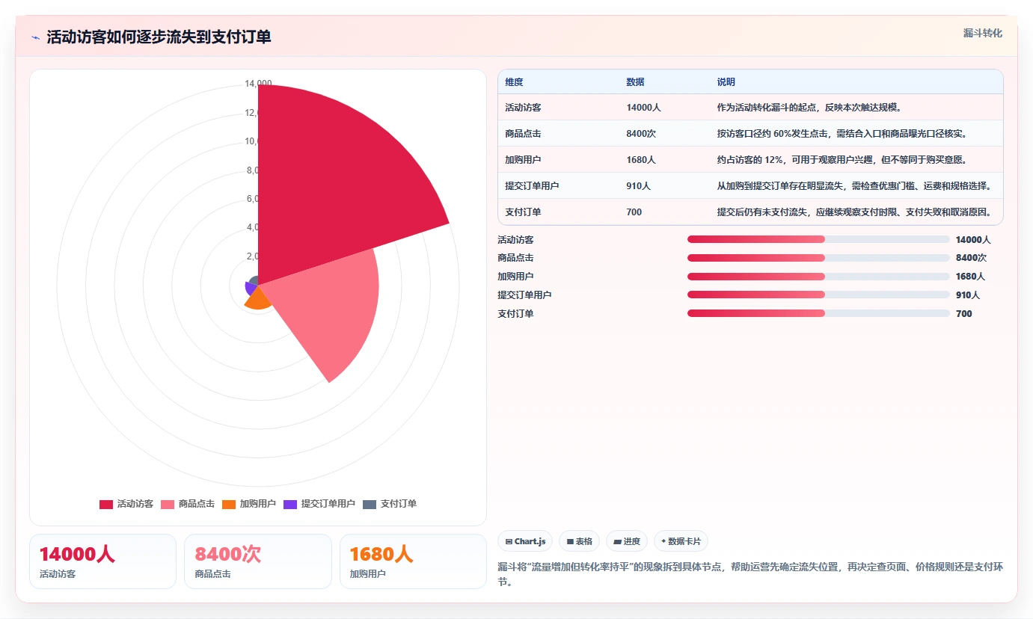The image size is (1033, 619).
Task: Open the orange 1680人 加购用户 stat card
Action: 413,561
